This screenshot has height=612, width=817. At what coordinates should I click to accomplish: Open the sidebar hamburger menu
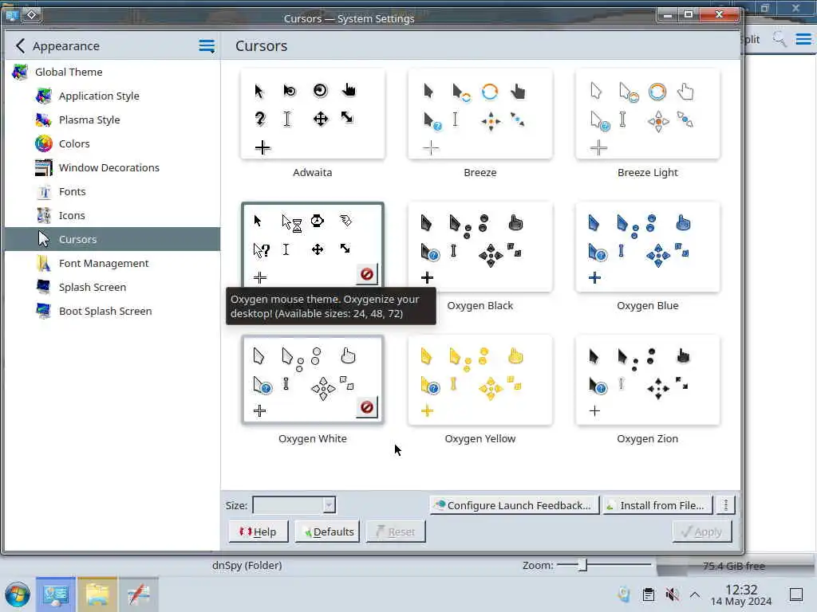click(x=207, y=45)
